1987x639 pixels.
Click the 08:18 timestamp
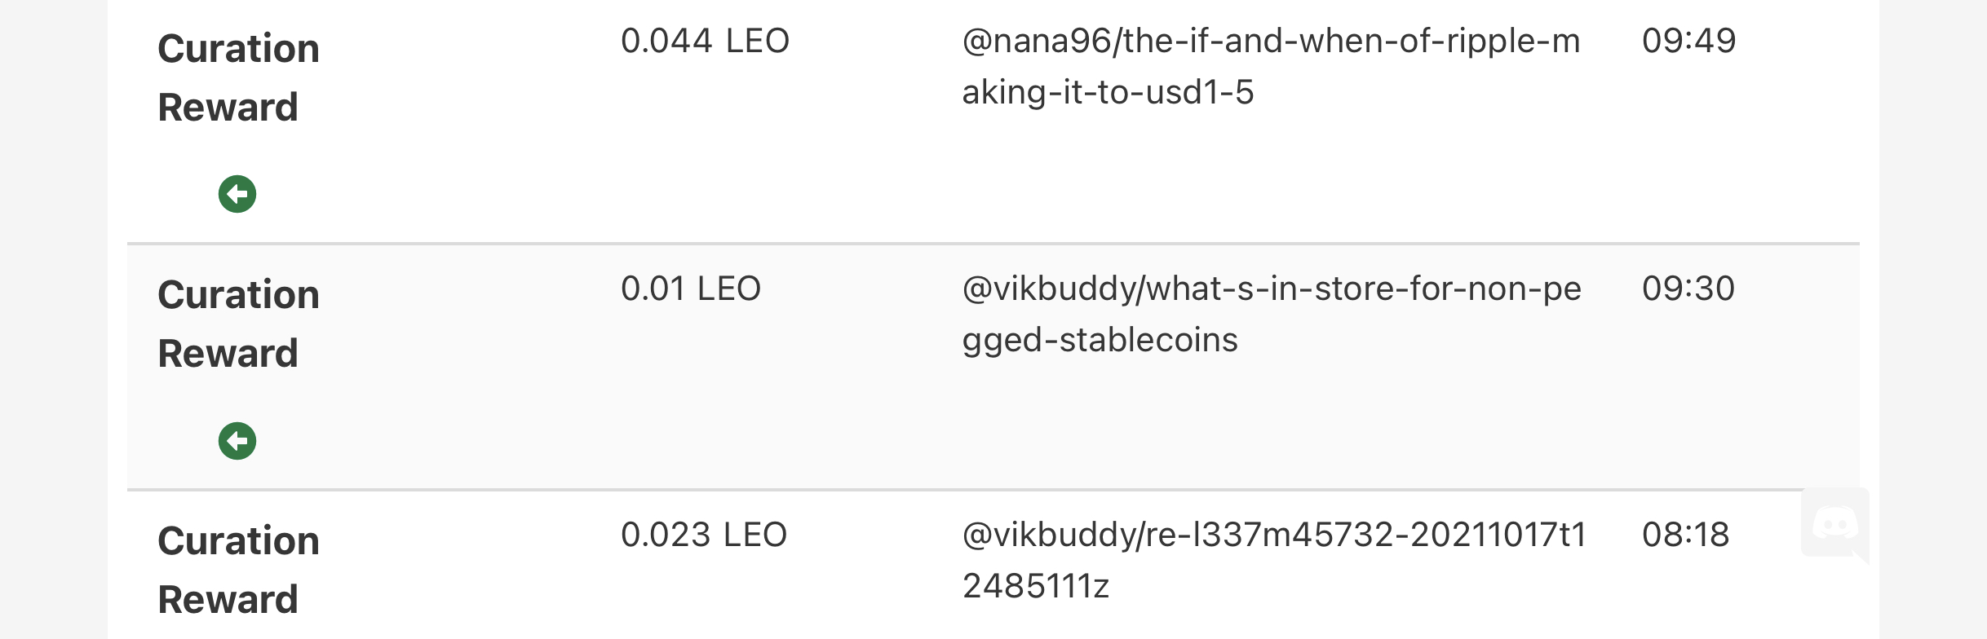click(x=1686, y=535)
